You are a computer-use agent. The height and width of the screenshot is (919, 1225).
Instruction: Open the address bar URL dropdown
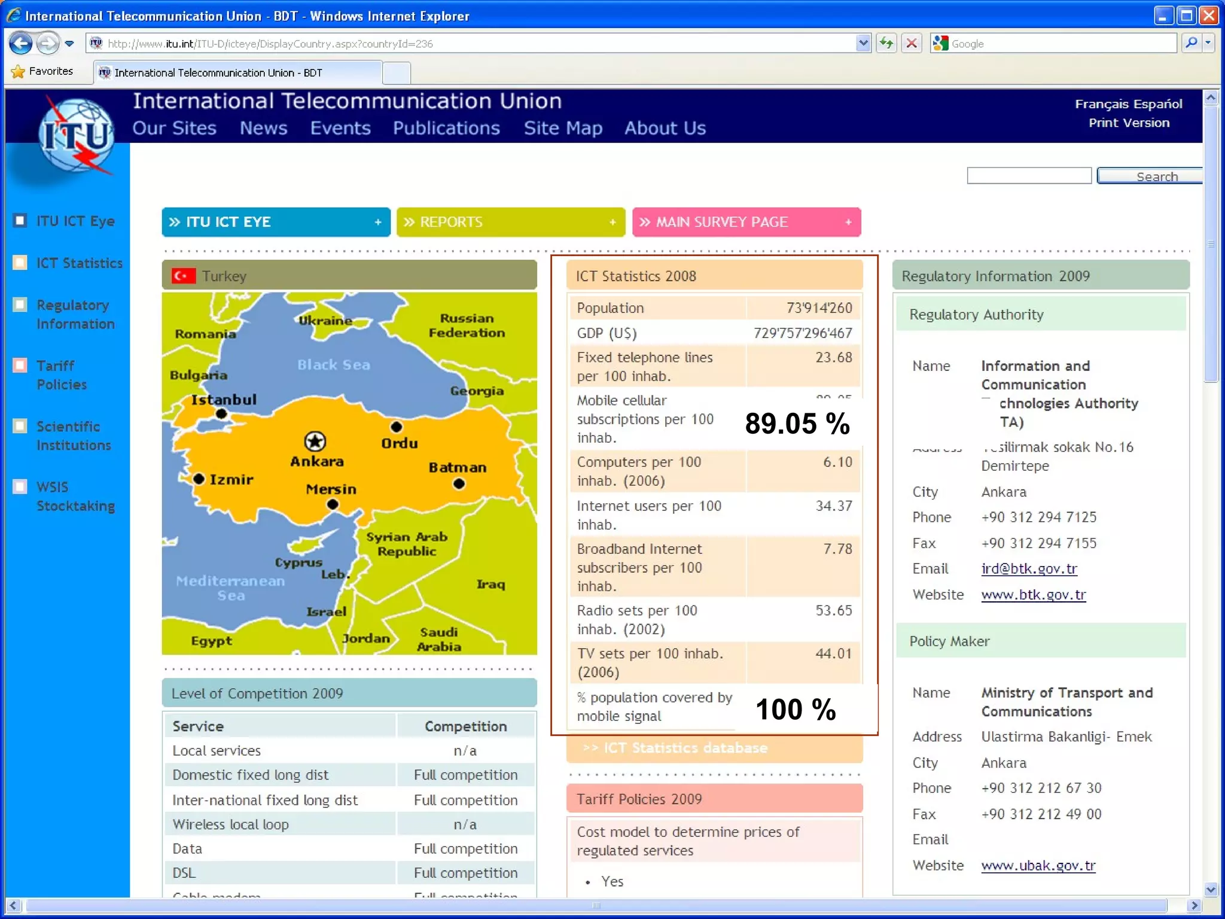863,44
